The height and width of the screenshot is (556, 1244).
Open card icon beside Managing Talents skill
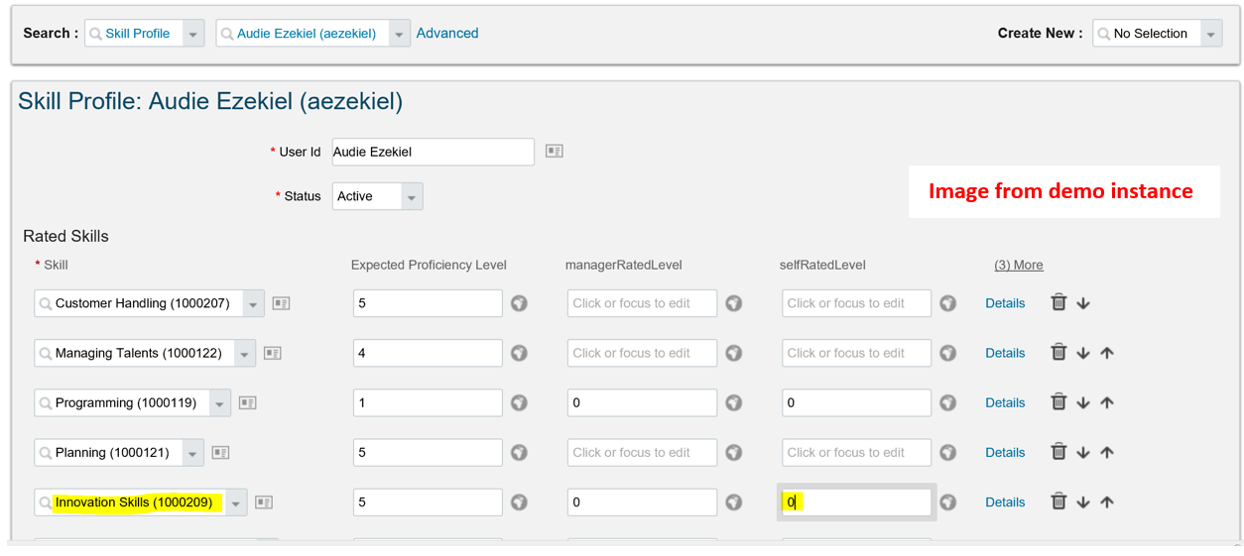(x=273, y=353)
